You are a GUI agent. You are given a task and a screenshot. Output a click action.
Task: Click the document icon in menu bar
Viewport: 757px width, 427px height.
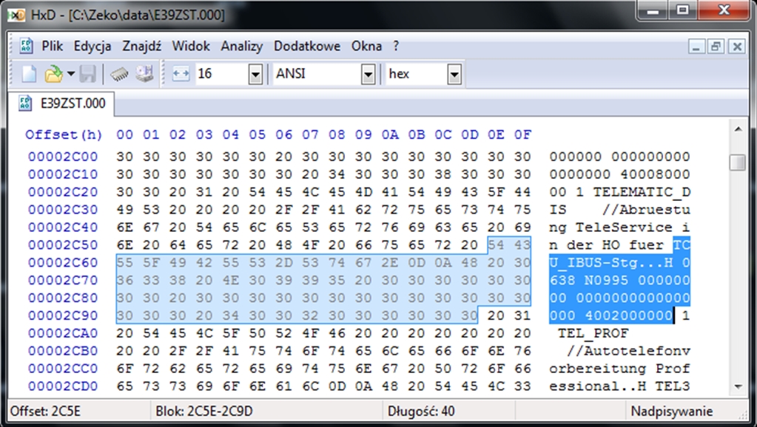26,47
